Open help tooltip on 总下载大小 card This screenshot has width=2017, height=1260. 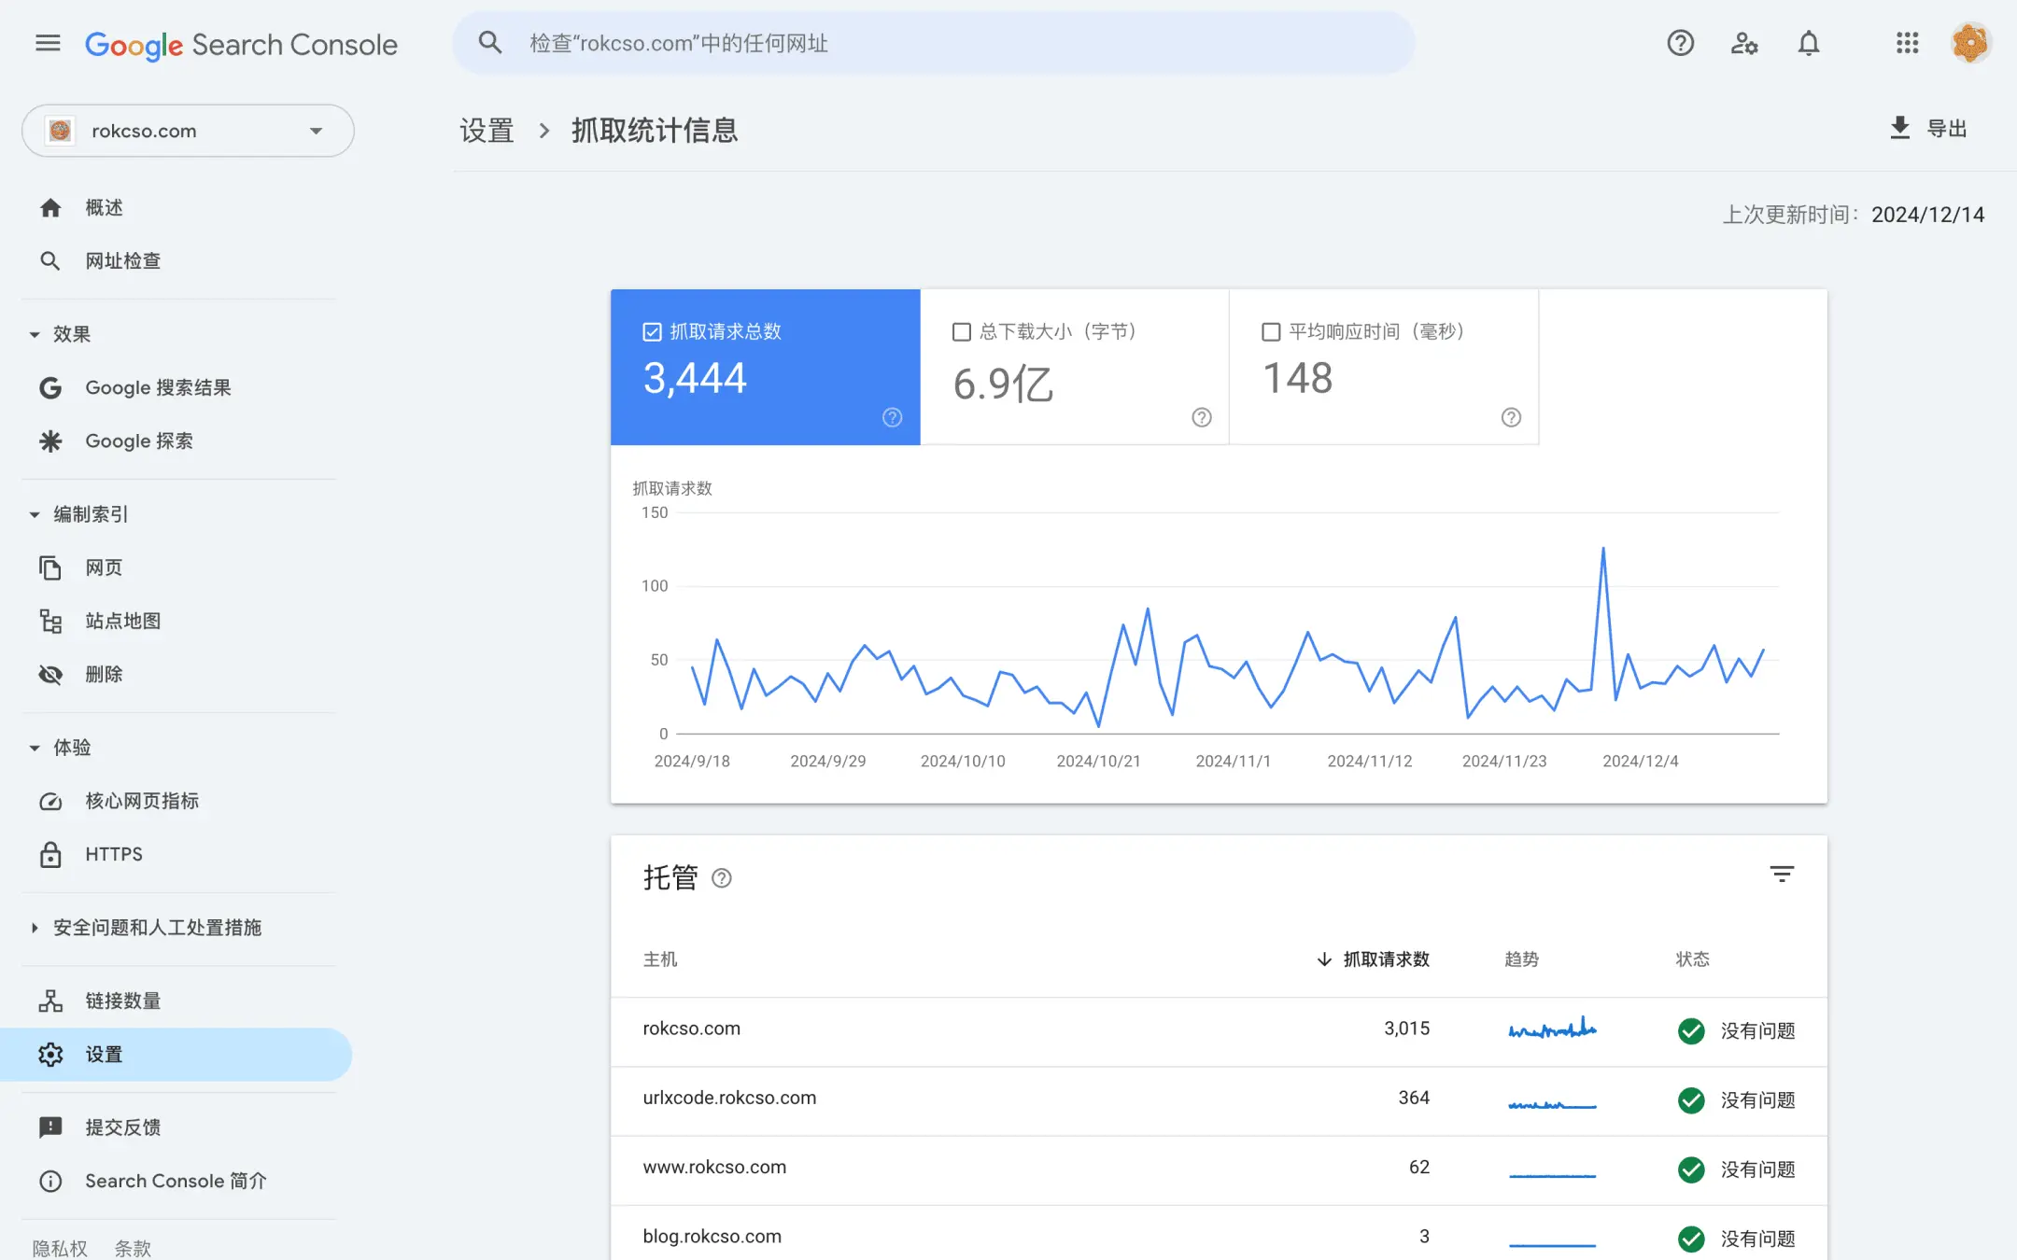1202,417
